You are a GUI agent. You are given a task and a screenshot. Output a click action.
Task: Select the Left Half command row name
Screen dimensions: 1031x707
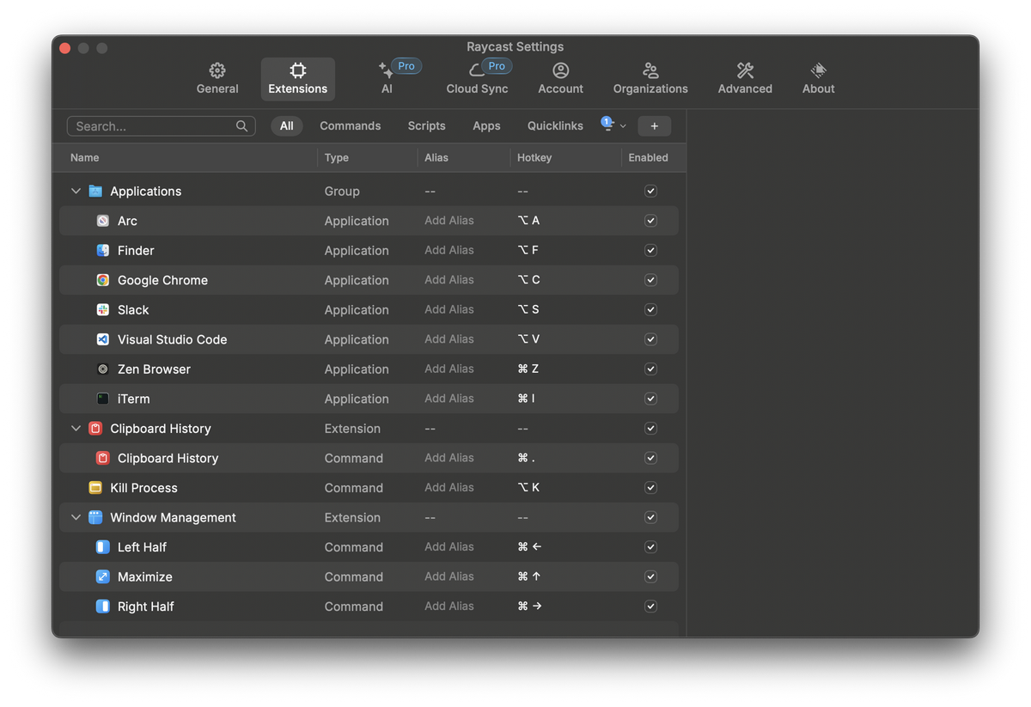[142, 547]
